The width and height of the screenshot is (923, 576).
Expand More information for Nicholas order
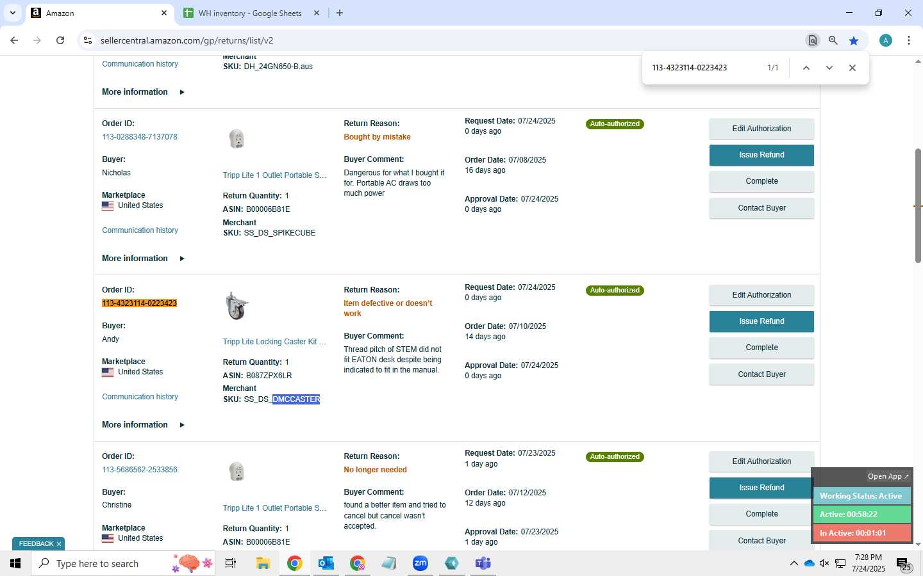(144, 259)
